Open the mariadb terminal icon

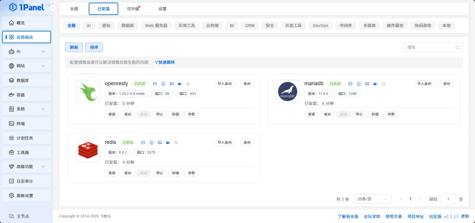367,84
